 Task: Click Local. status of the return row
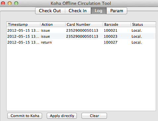pos(136,42)
